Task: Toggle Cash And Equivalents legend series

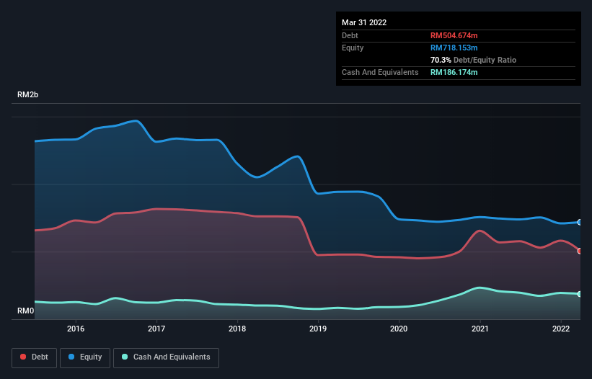Action: [x=166, y=357]
